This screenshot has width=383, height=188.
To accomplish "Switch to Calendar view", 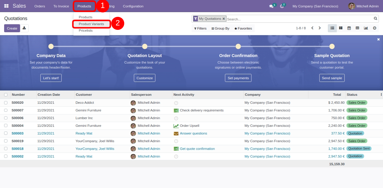I will click(349, 28).
